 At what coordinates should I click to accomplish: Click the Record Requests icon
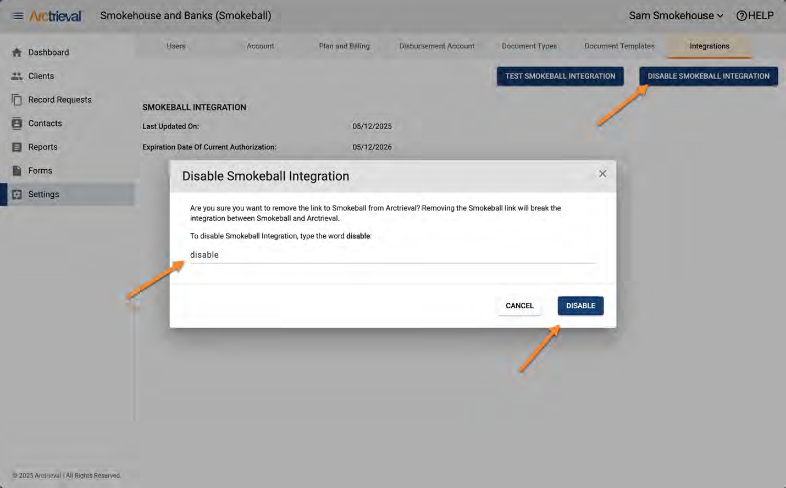pyautogui.click(x=17, y=99)
